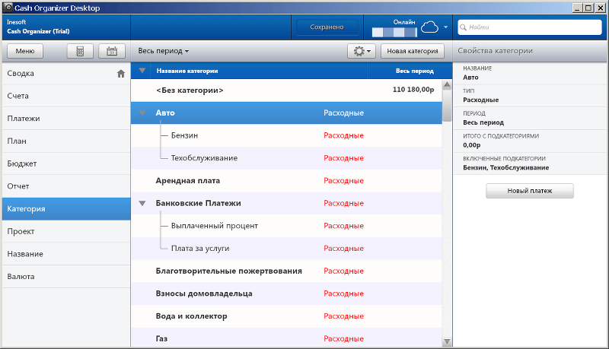609x349 pixels.
Task: Open the Весь период period dropdown
Action: click(x=164, y=51)
